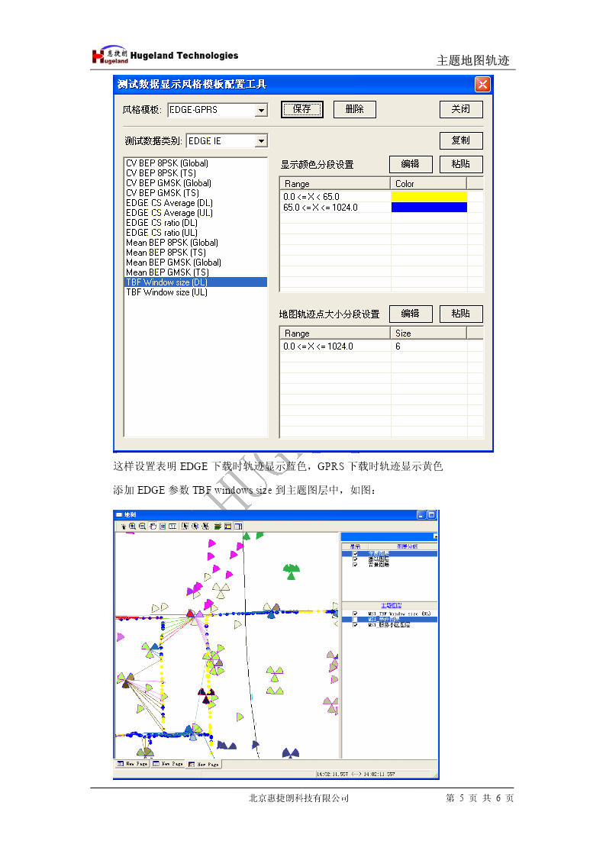Open the 风格模板 EDGE-GPRS dropdown
606x857 pixels.
[x=262, y=110]
